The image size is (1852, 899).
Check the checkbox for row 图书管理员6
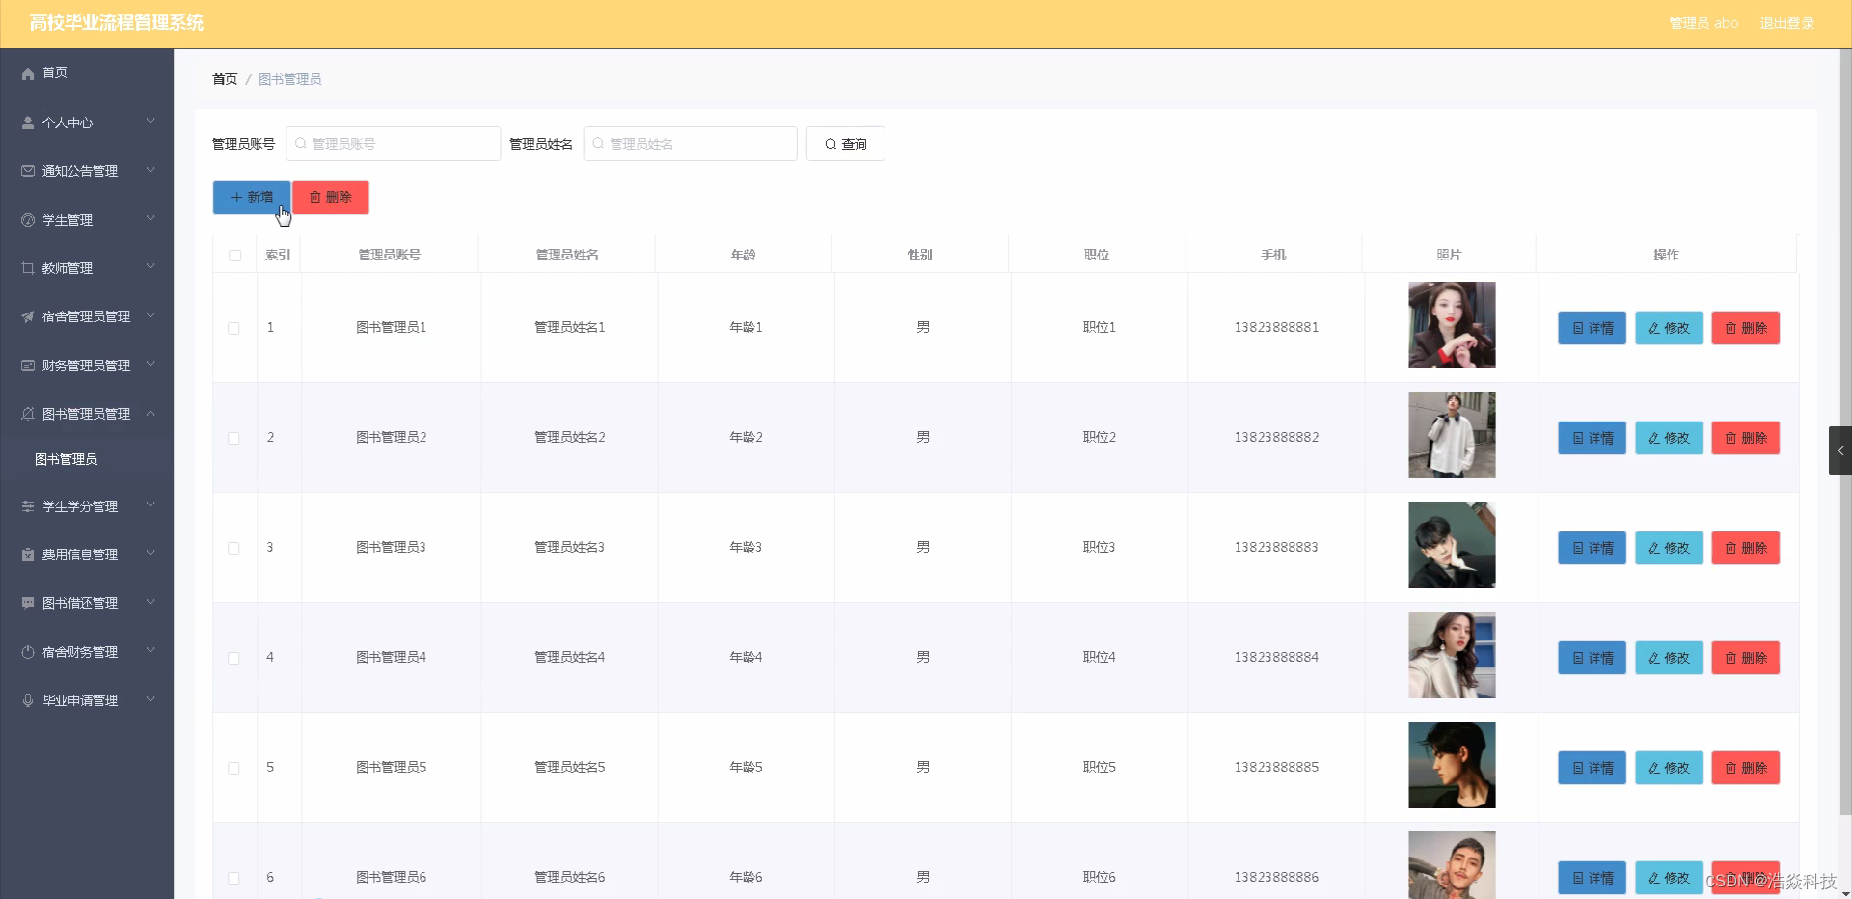(233, 878)
